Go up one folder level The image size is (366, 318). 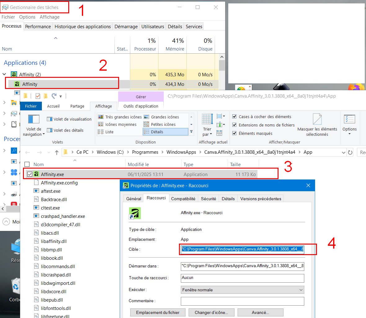(57, 152)
